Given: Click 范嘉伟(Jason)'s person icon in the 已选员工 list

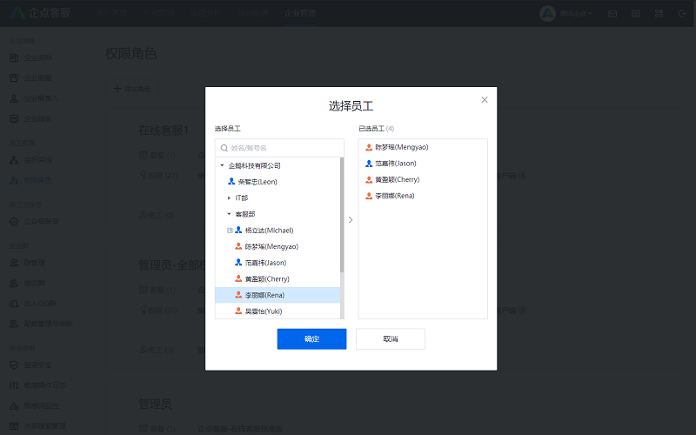Looking at the screenshot, I should pyautogui.click(x=369, y=164).
